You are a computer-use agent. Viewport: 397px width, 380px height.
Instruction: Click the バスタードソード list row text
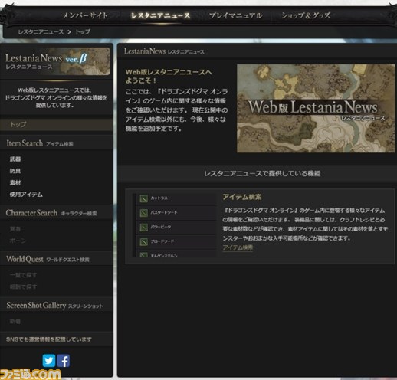tap(164, 212)
